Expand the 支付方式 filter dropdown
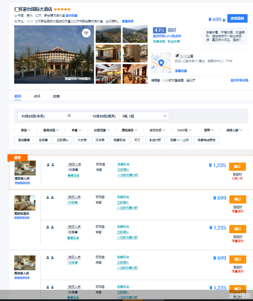Screen dimensions: 253x301 coord(157,130)
